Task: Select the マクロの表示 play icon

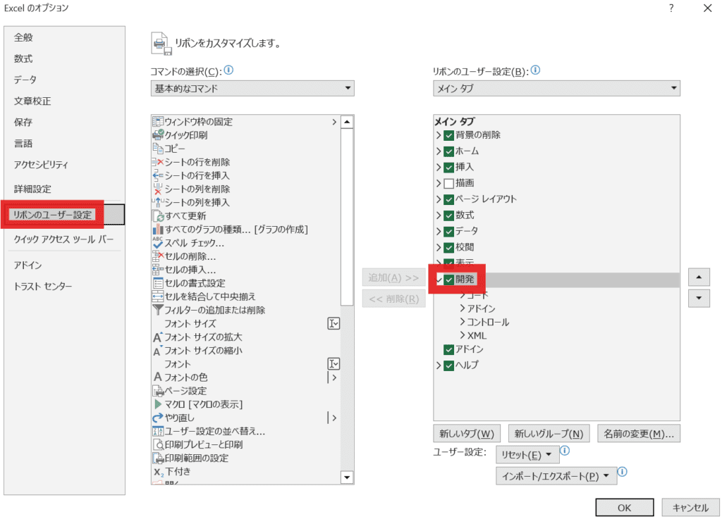Action: (158, 404)
